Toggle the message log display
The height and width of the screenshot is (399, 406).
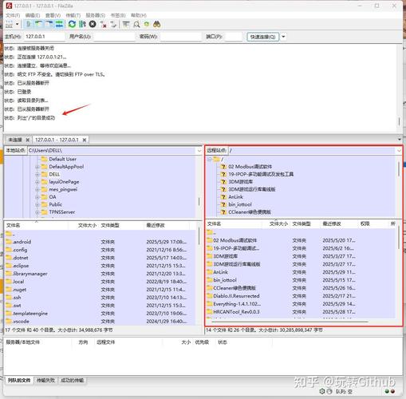click(28, 25)
